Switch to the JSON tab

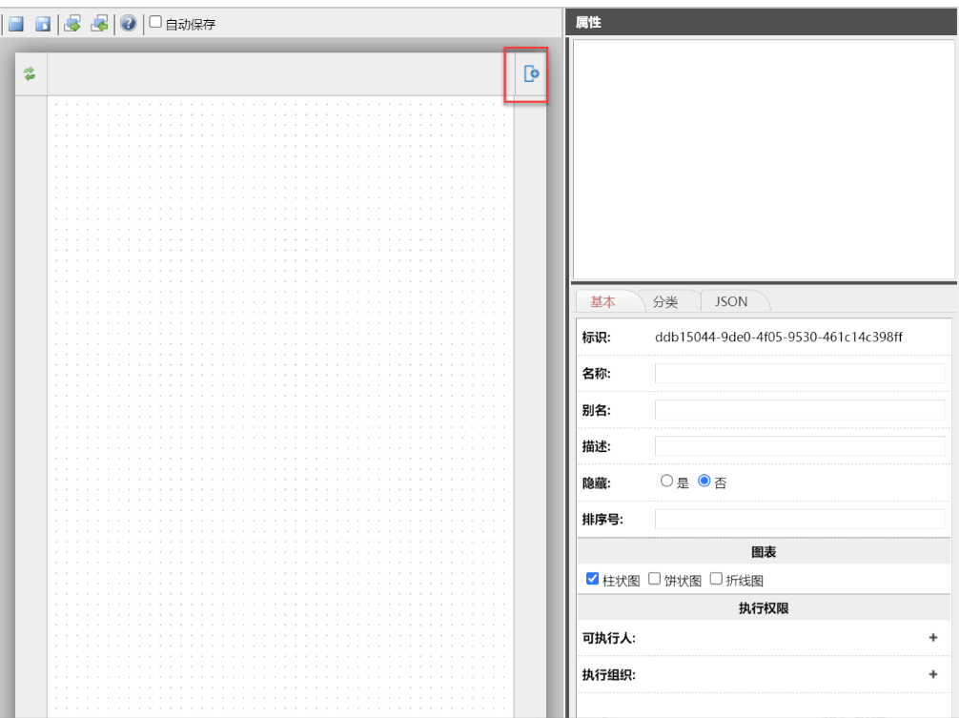coord(731,301)
